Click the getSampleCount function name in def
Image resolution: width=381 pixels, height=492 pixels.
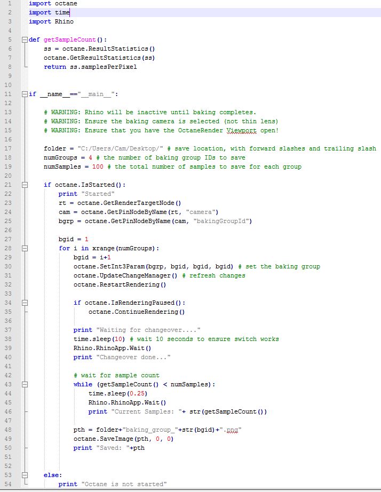click(x=70, y=40)
